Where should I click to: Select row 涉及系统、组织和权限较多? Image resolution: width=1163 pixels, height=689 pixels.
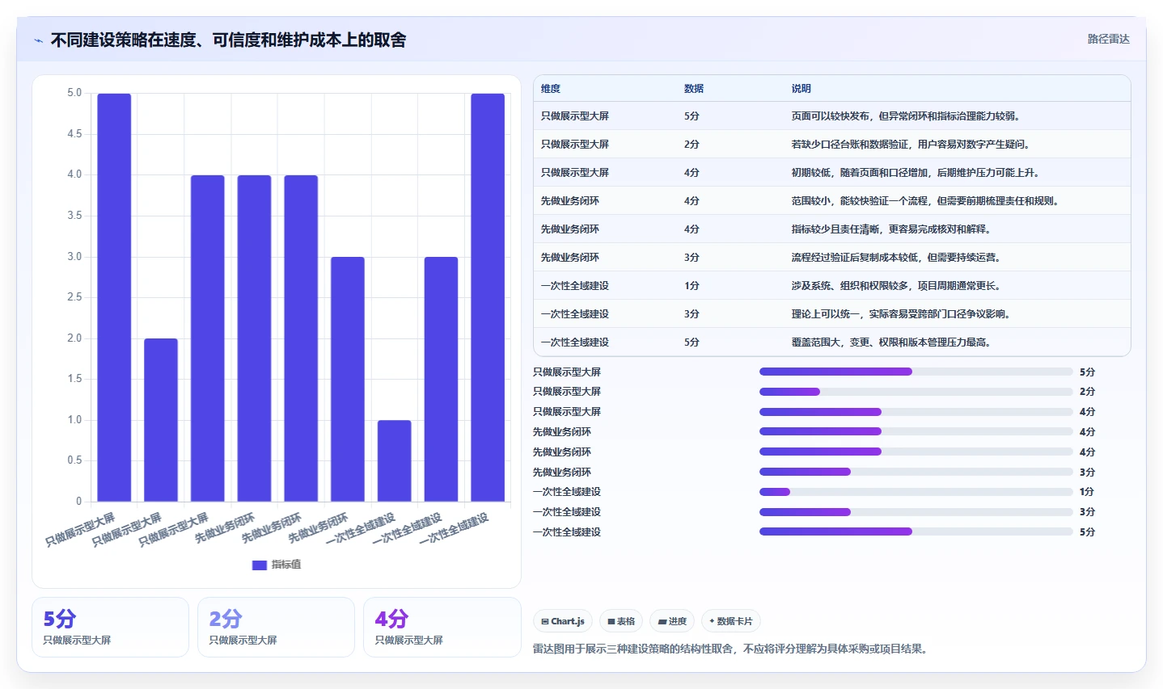(832, 286)
